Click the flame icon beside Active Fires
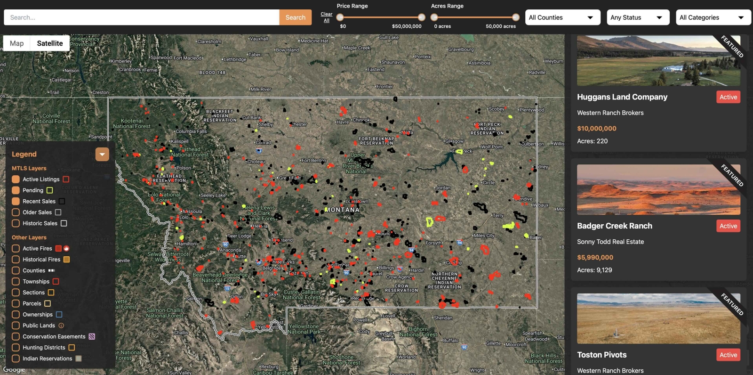Viewport: 753px width, 375px height. 66,248
